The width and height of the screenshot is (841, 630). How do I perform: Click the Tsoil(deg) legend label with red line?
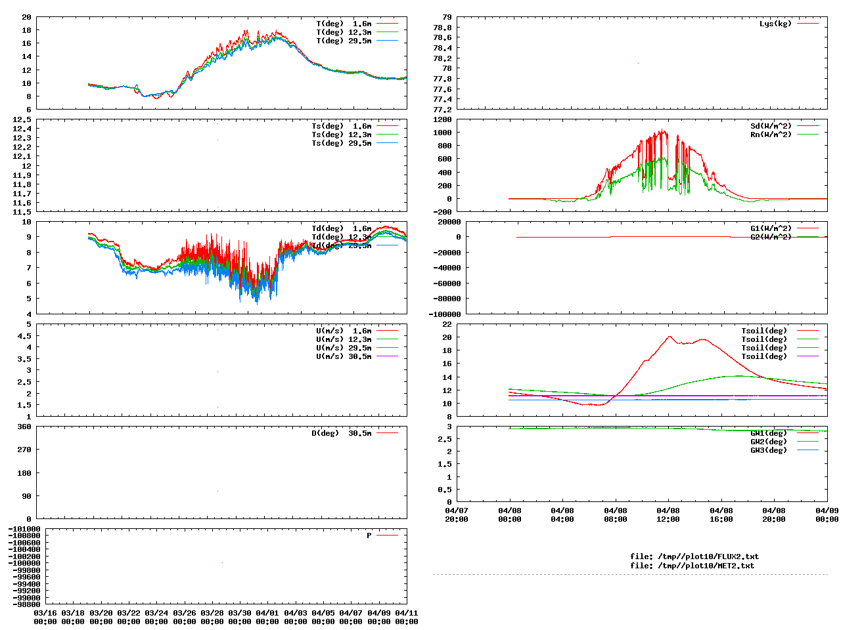click(764, 331)
